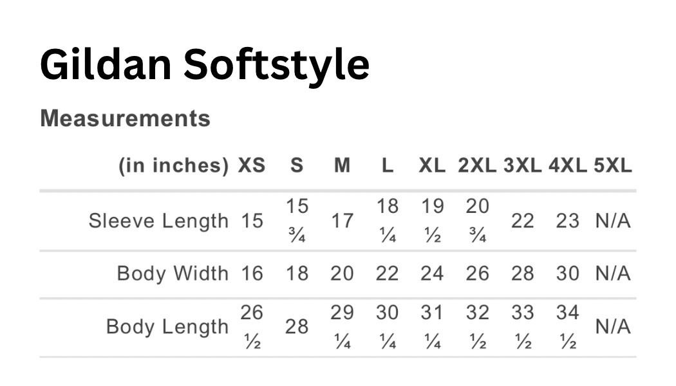Select the "Measurements" heading
The width and height of the screenshot is (676, 386).
click(125, 118)
